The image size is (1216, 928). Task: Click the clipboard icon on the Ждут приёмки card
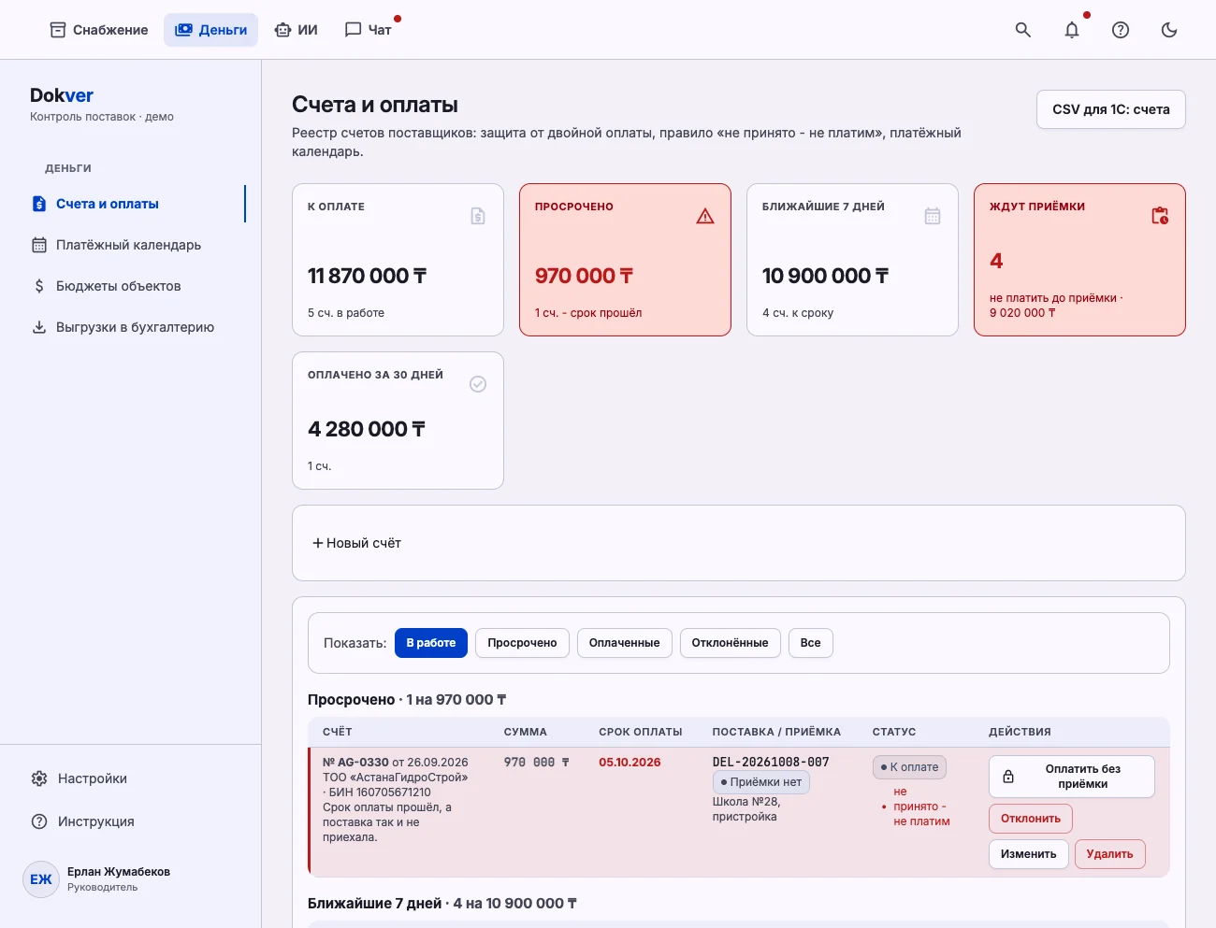tap(1160, 216)
